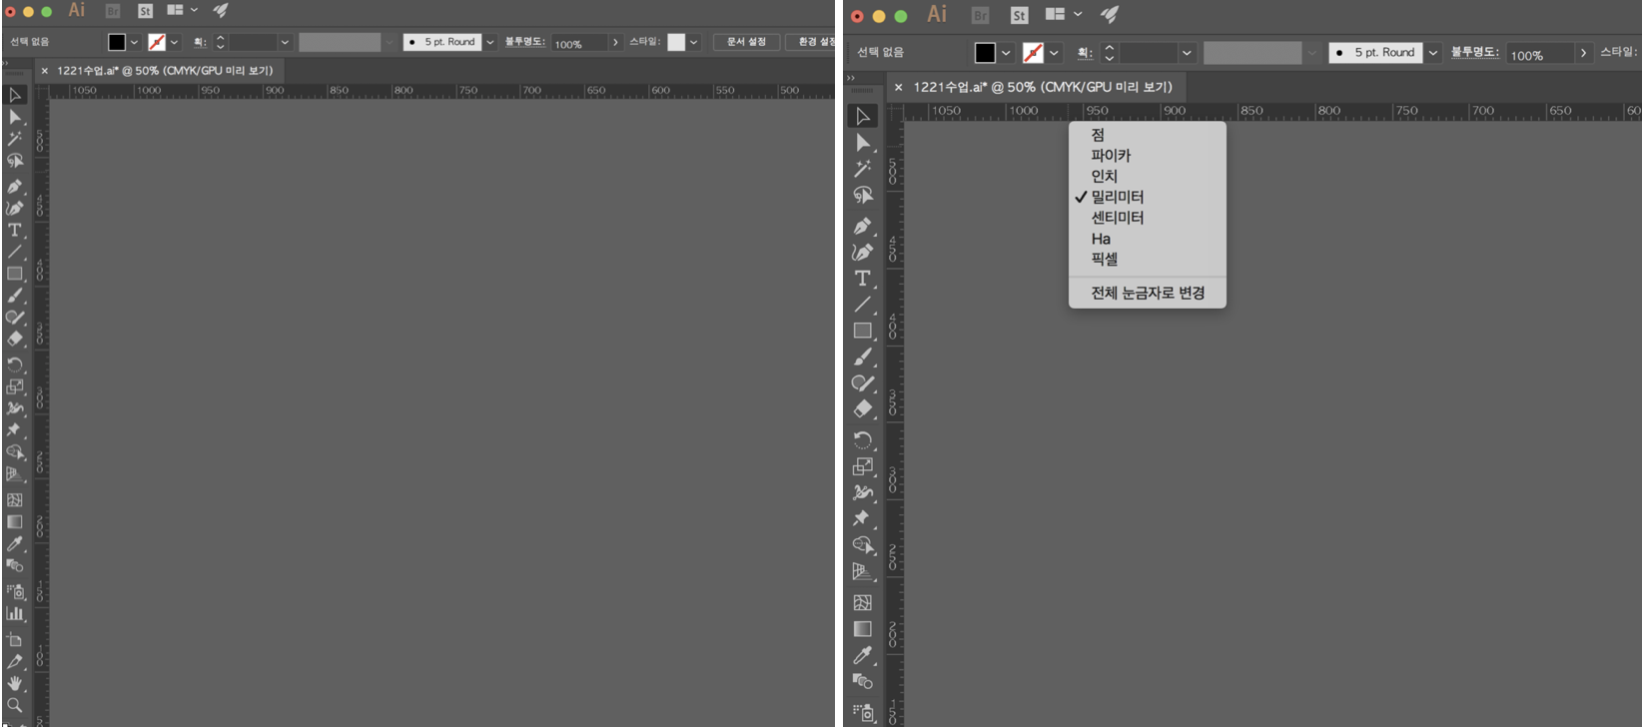Select Shape Builder tool in units-menu window
This screenshot has height=727, width=1644.
[863, 544]
